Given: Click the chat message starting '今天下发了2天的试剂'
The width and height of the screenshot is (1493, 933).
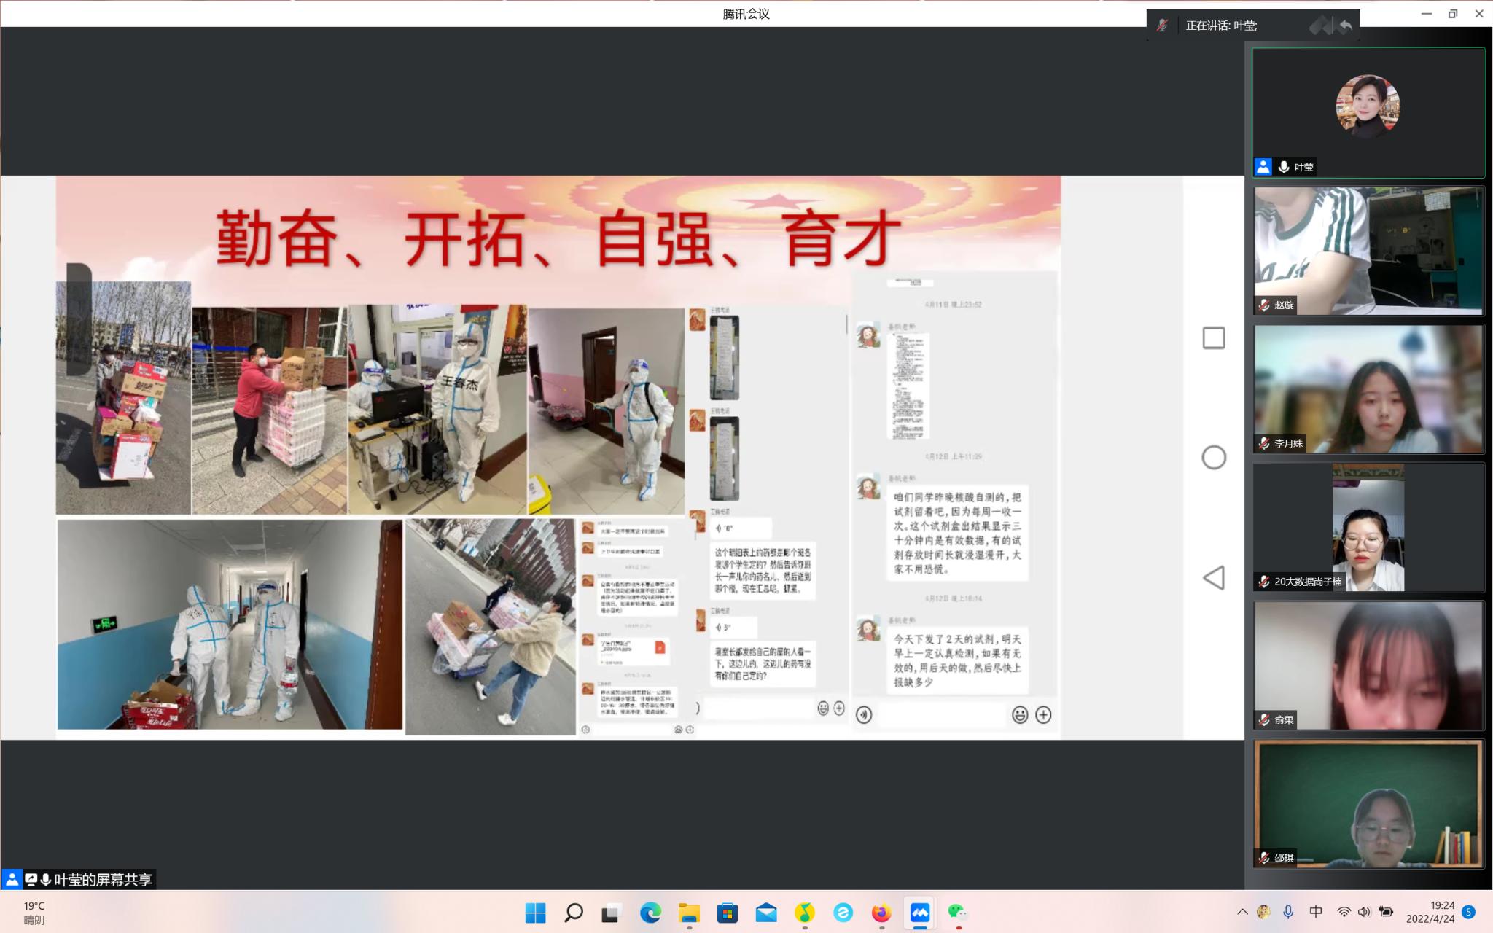Looking at the screenshot, I should 958,660.
